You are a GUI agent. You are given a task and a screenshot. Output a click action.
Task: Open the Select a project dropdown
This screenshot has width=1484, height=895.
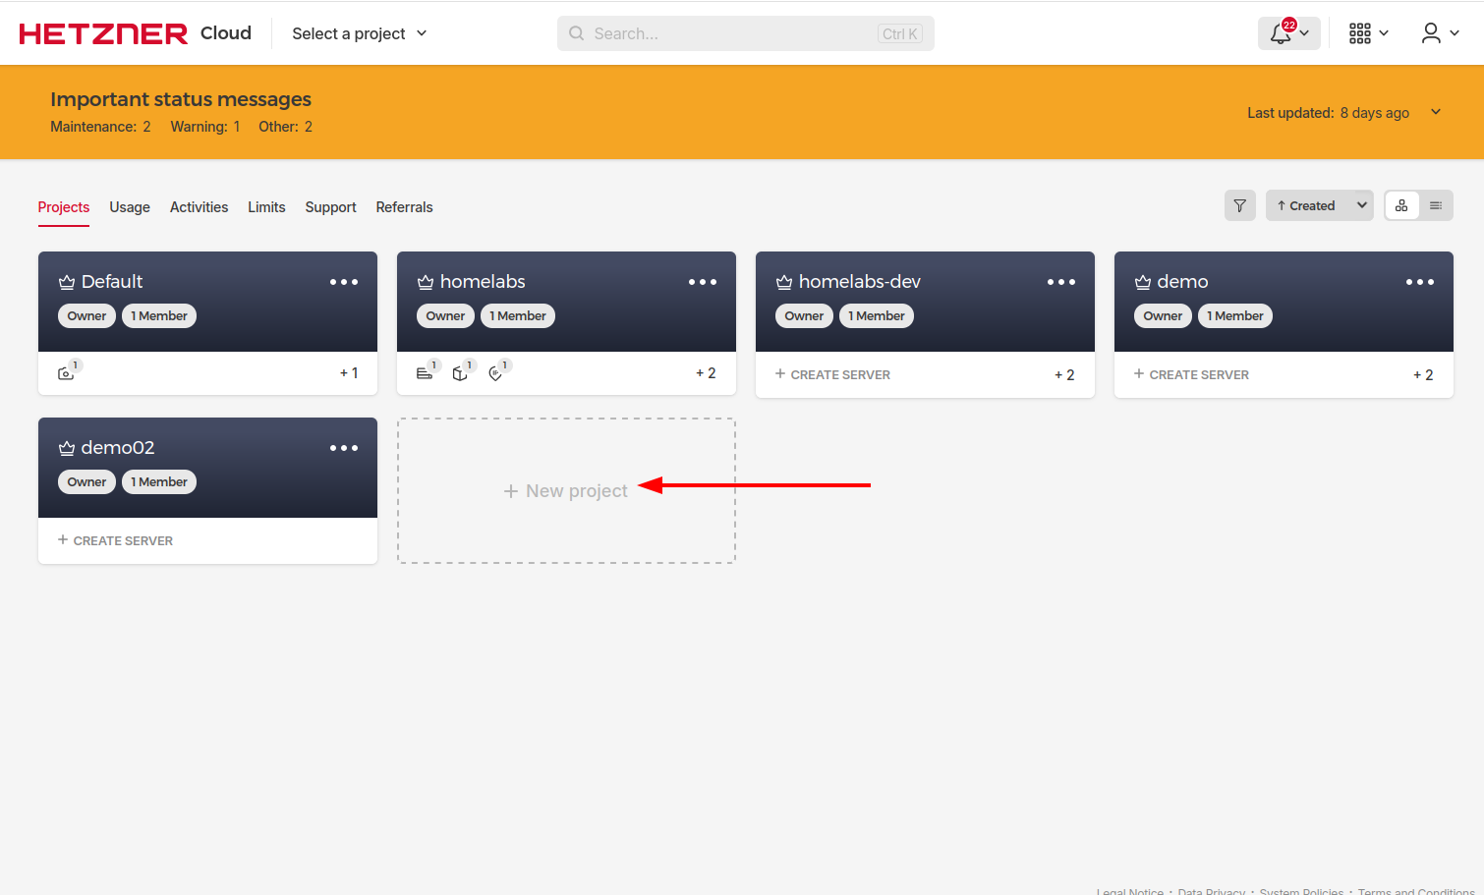pyautogui.click(x=360, y=33)
